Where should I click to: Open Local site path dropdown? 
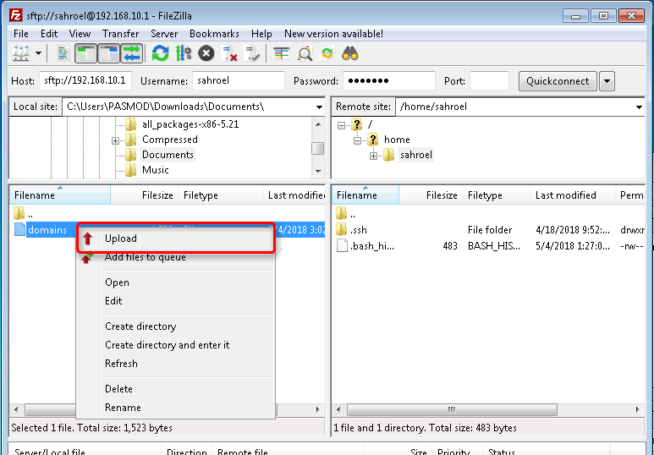(319, 107)
